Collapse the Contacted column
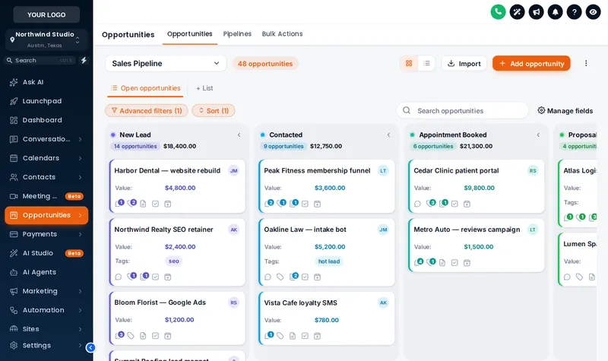 click(x=388, y=135)
